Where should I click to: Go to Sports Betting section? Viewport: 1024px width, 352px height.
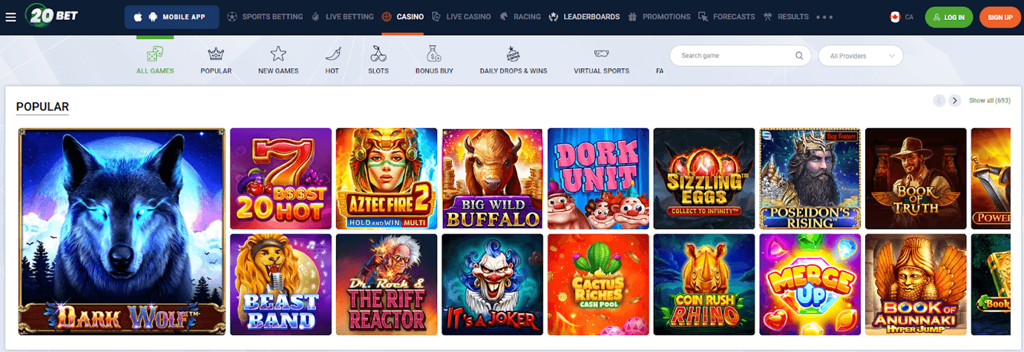click(266, 16)
